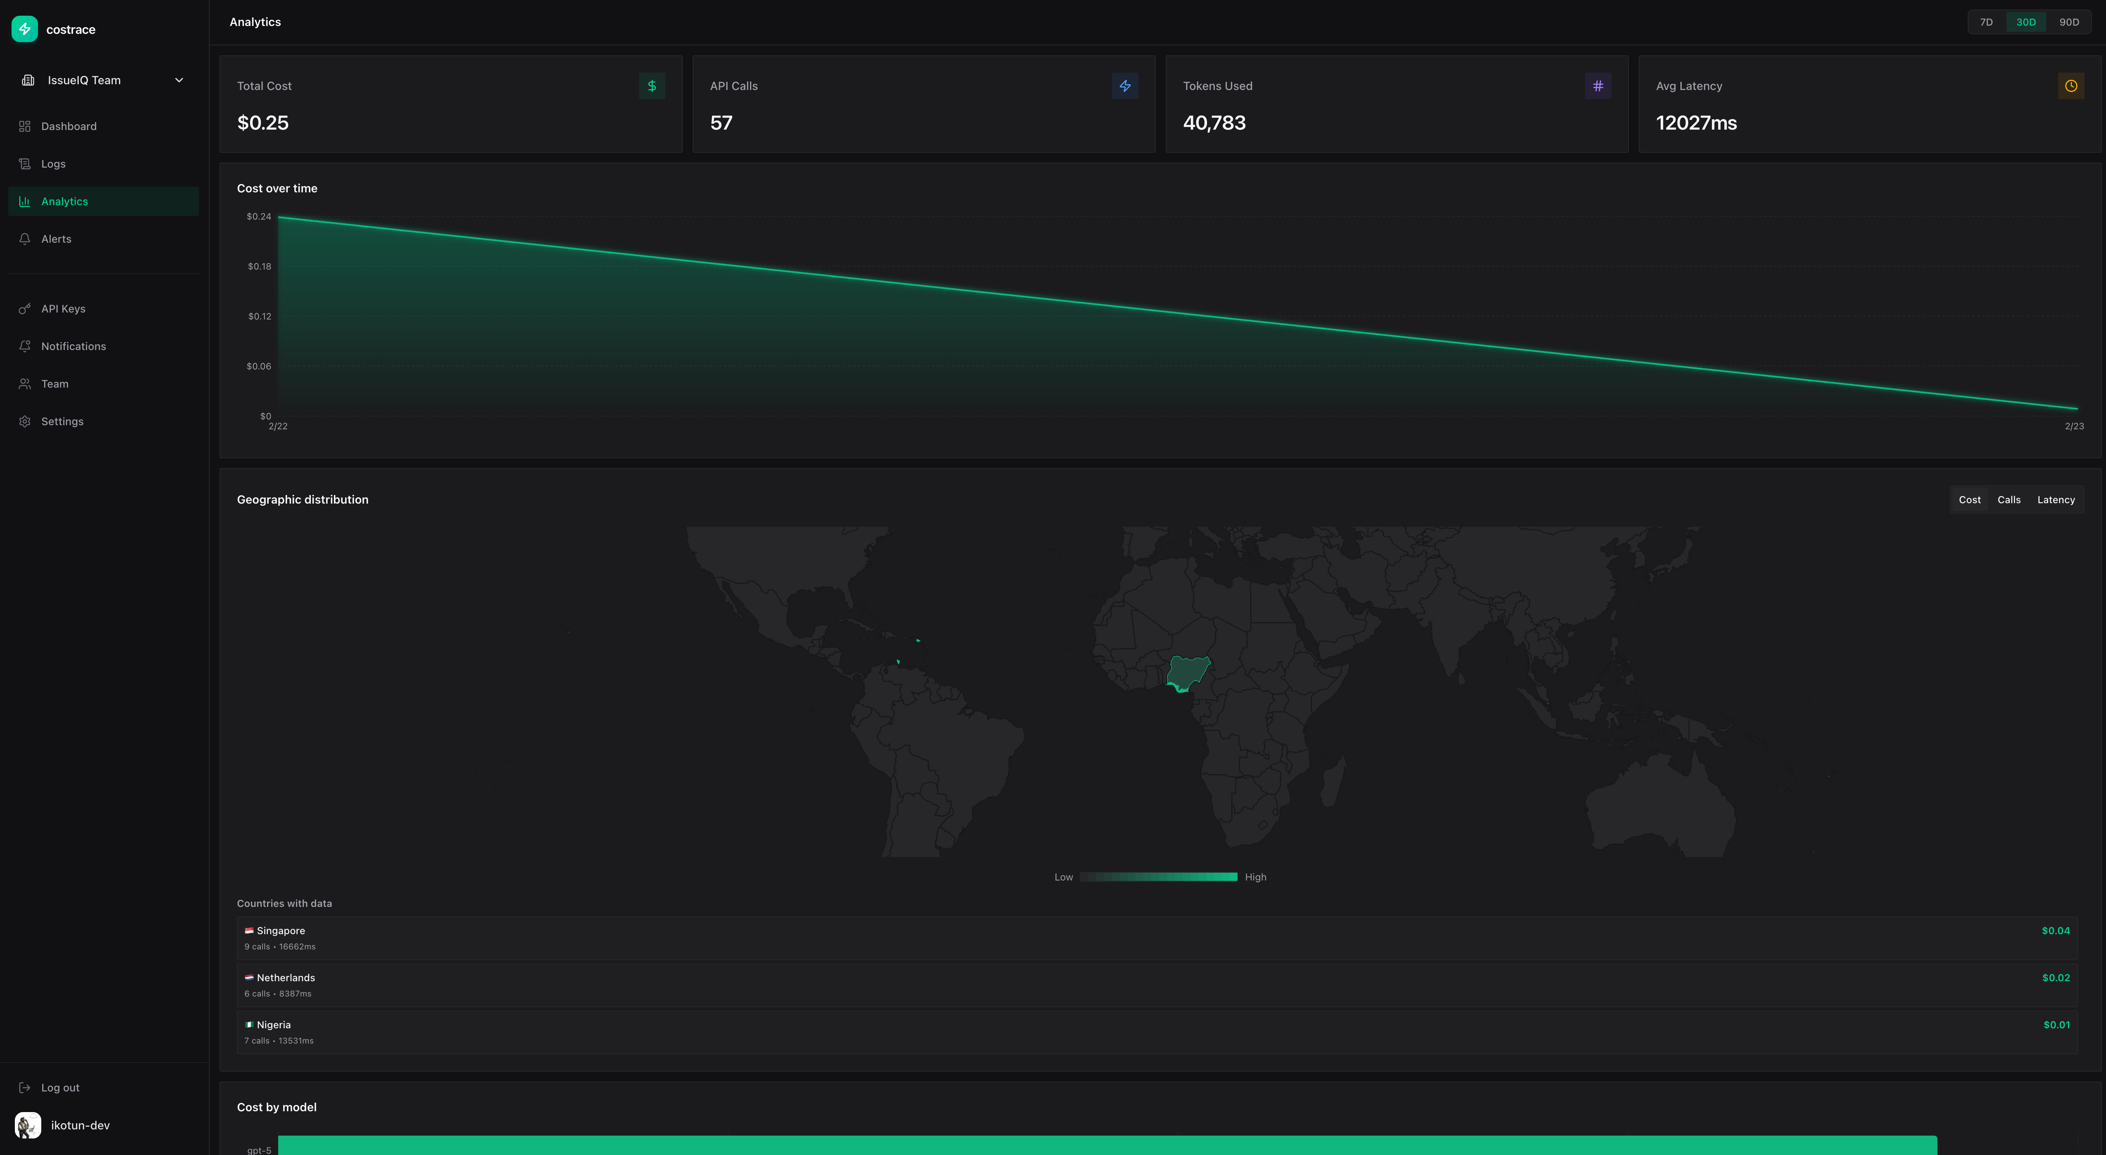Select Analytics in the navigation menu
This screenshot has height=1155, width=2106.
tap(64, 201)
